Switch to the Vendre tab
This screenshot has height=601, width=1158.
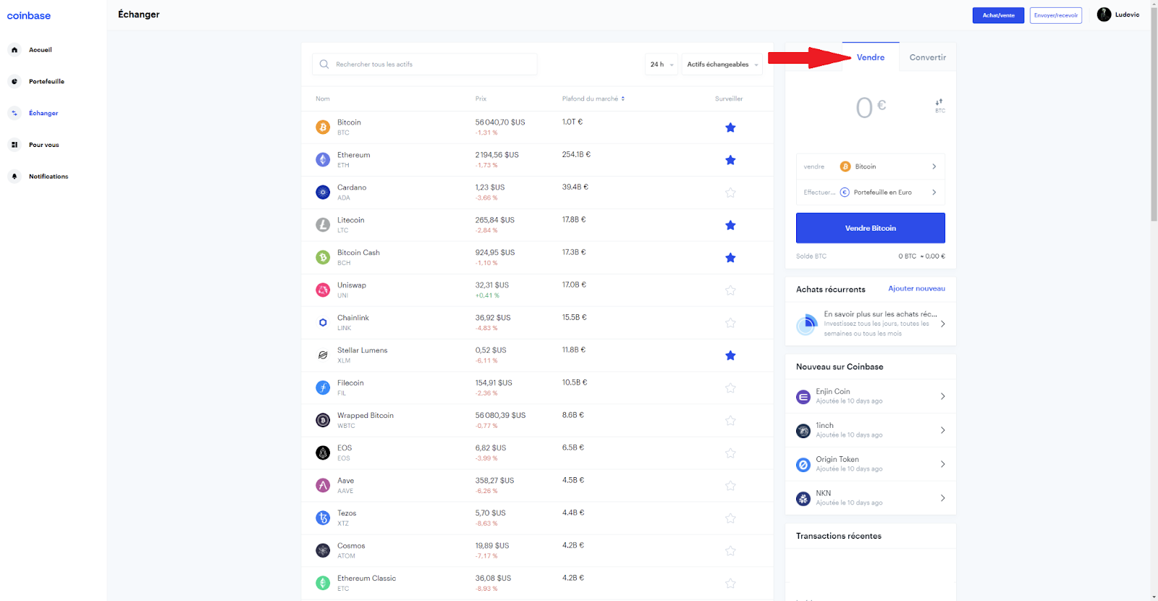tap(871, 57)
